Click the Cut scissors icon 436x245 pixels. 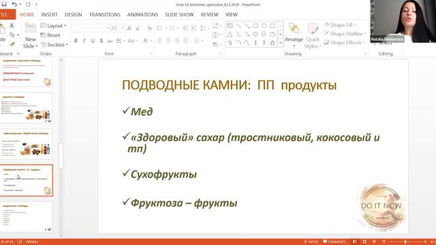click(12, 26)
